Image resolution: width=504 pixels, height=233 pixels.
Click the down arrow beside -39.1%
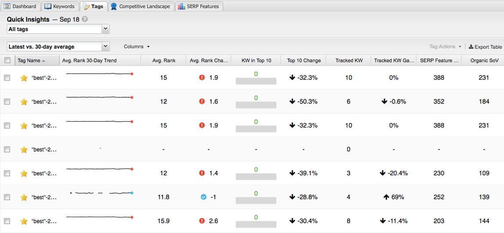point(292,173)
